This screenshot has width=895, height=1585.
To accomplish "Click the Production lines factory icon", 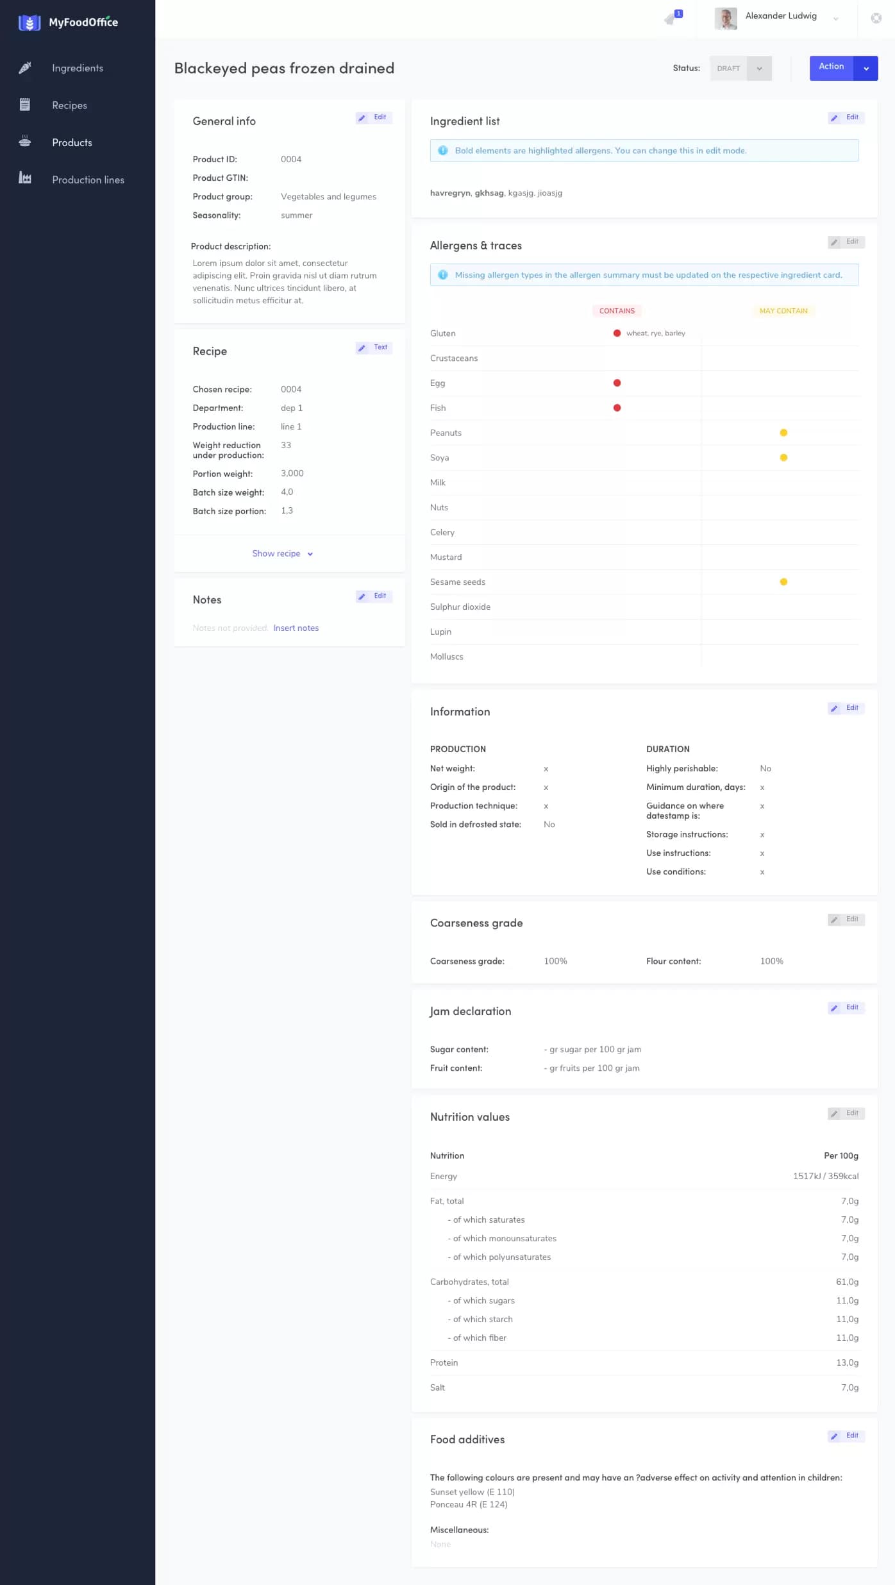I will pos(25,178).
